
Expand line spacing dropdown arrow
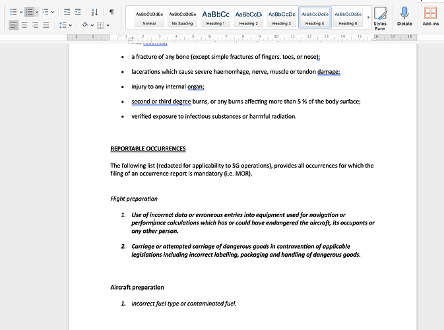coord(70,26)
